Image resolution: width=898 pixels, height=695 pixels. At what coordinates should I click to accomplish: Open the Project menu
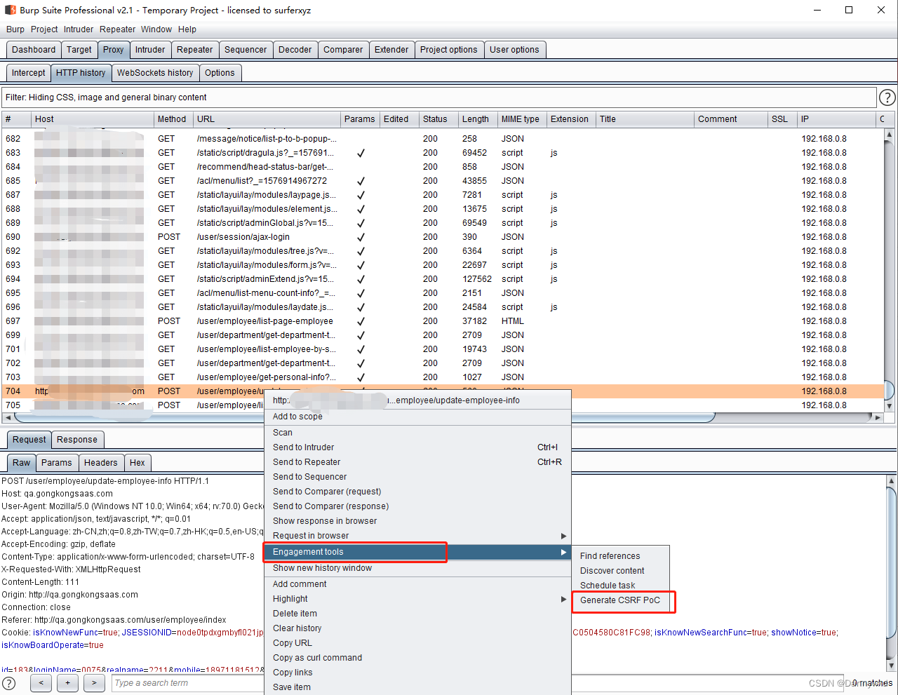(x=44, y=29)
